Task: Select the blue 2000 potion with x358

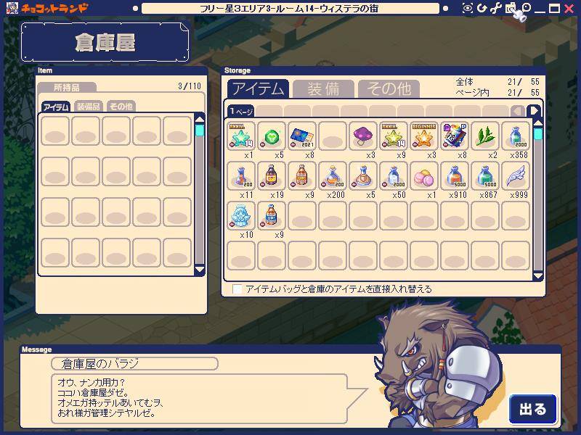Action: (516, 136)
